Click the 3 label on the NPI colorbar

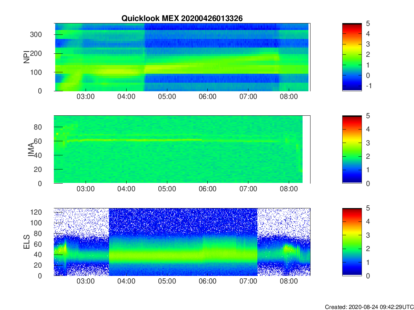click(368, 44)
